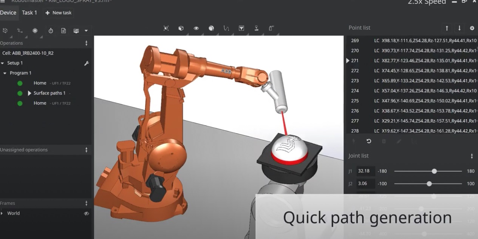Viewport: 478px width, 239px height.
Task: Click the lightning bolt icon below Point list
Action: pyautogui.click(x=354, y=141)
